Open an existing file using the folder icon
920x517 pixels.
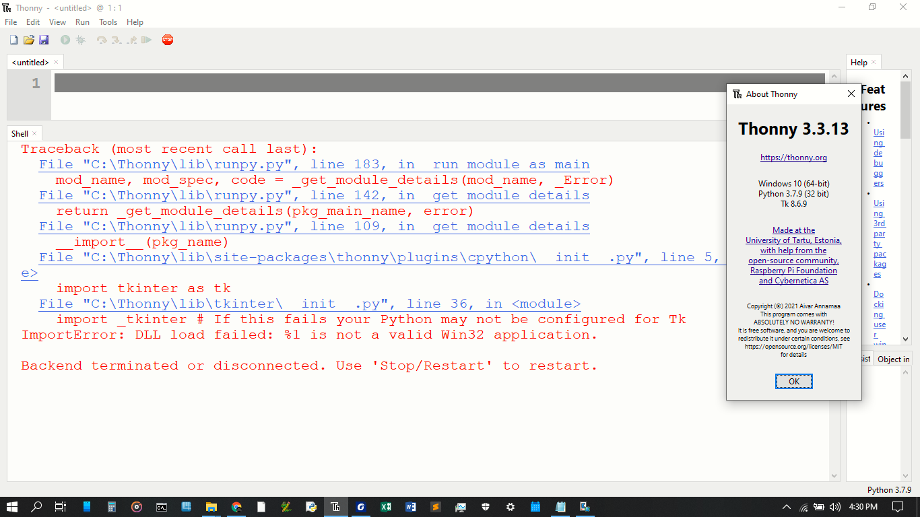(29, 40)
